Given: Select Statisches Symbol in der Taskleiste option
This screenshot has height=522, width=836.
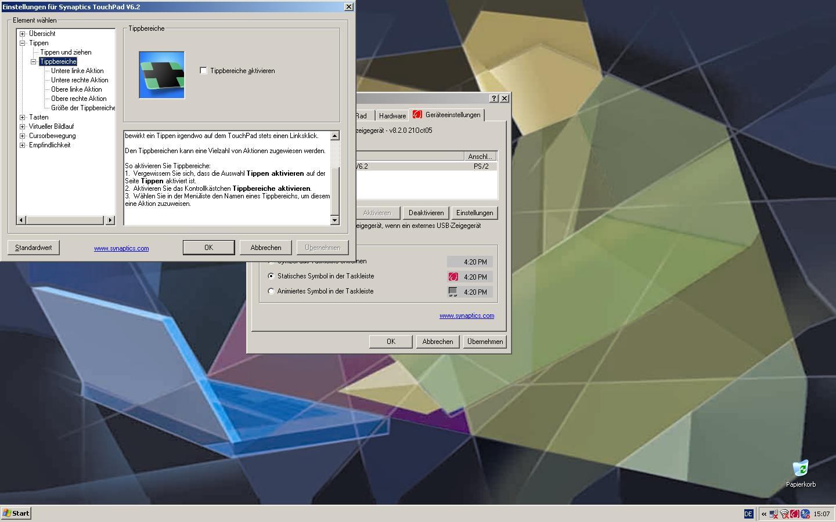Looking at the screenshot, I should coord(271,276).
